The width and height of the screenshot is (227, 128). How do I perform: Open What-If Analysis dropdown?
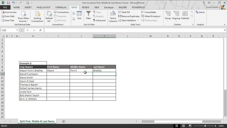151,16
